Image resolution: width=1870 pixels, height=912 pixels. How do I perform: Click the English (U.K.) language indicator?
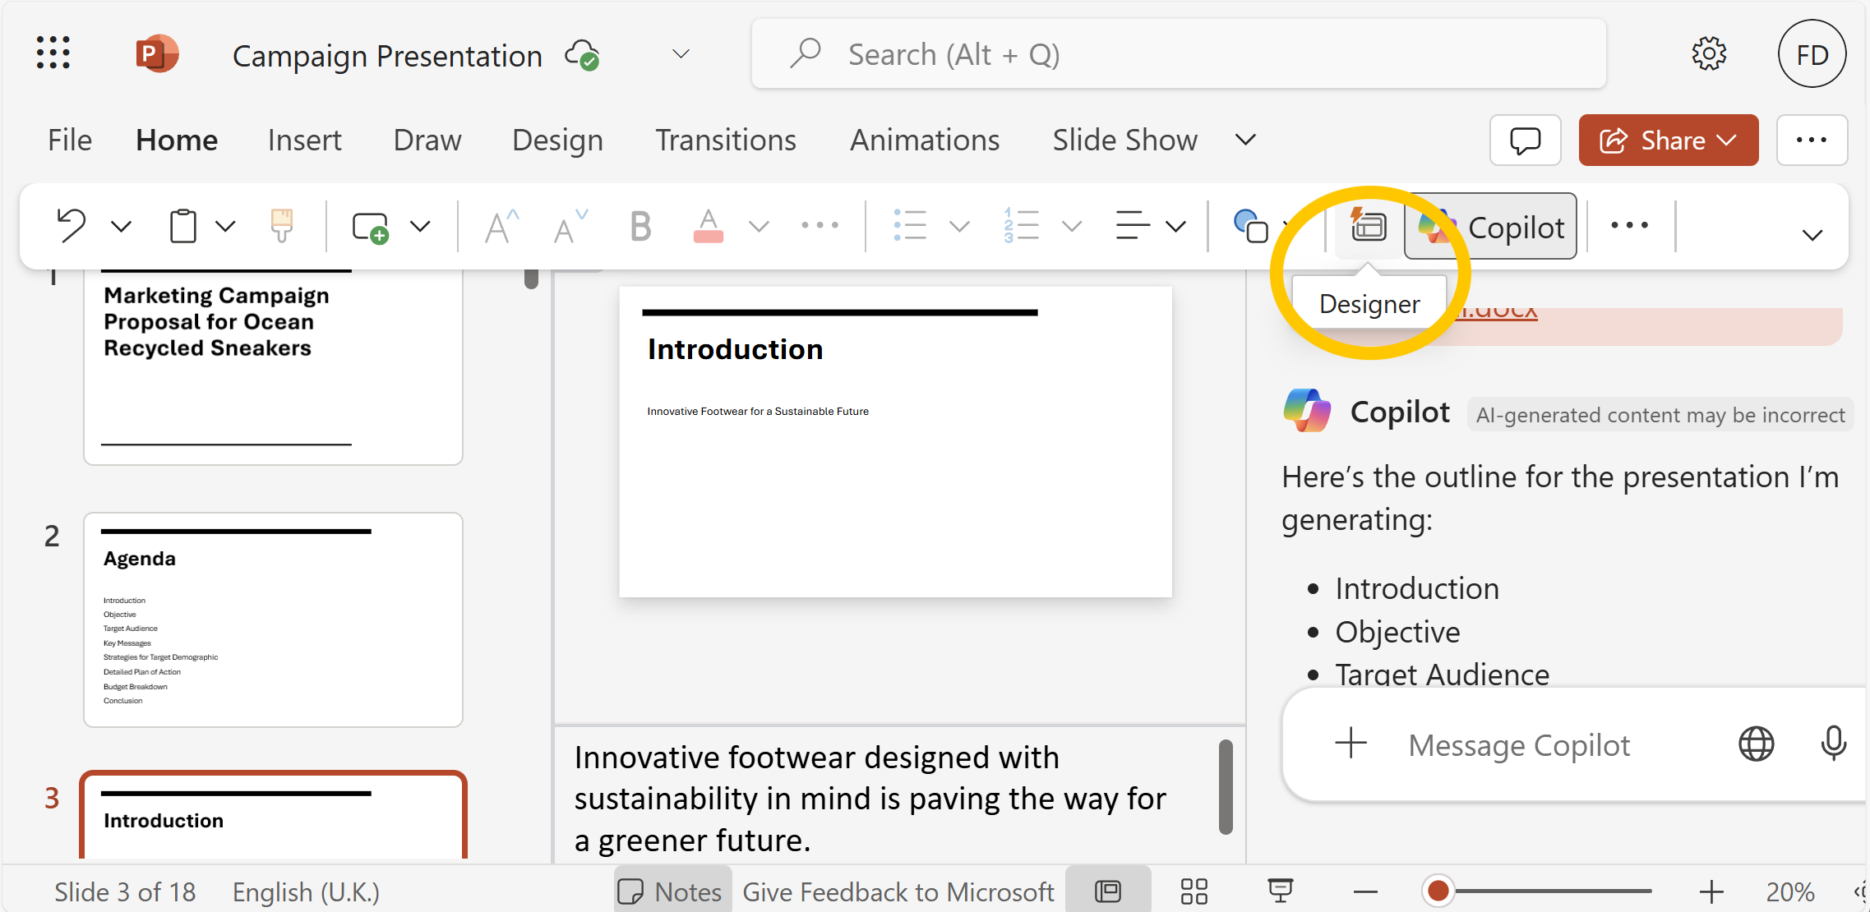pos(306,891)
